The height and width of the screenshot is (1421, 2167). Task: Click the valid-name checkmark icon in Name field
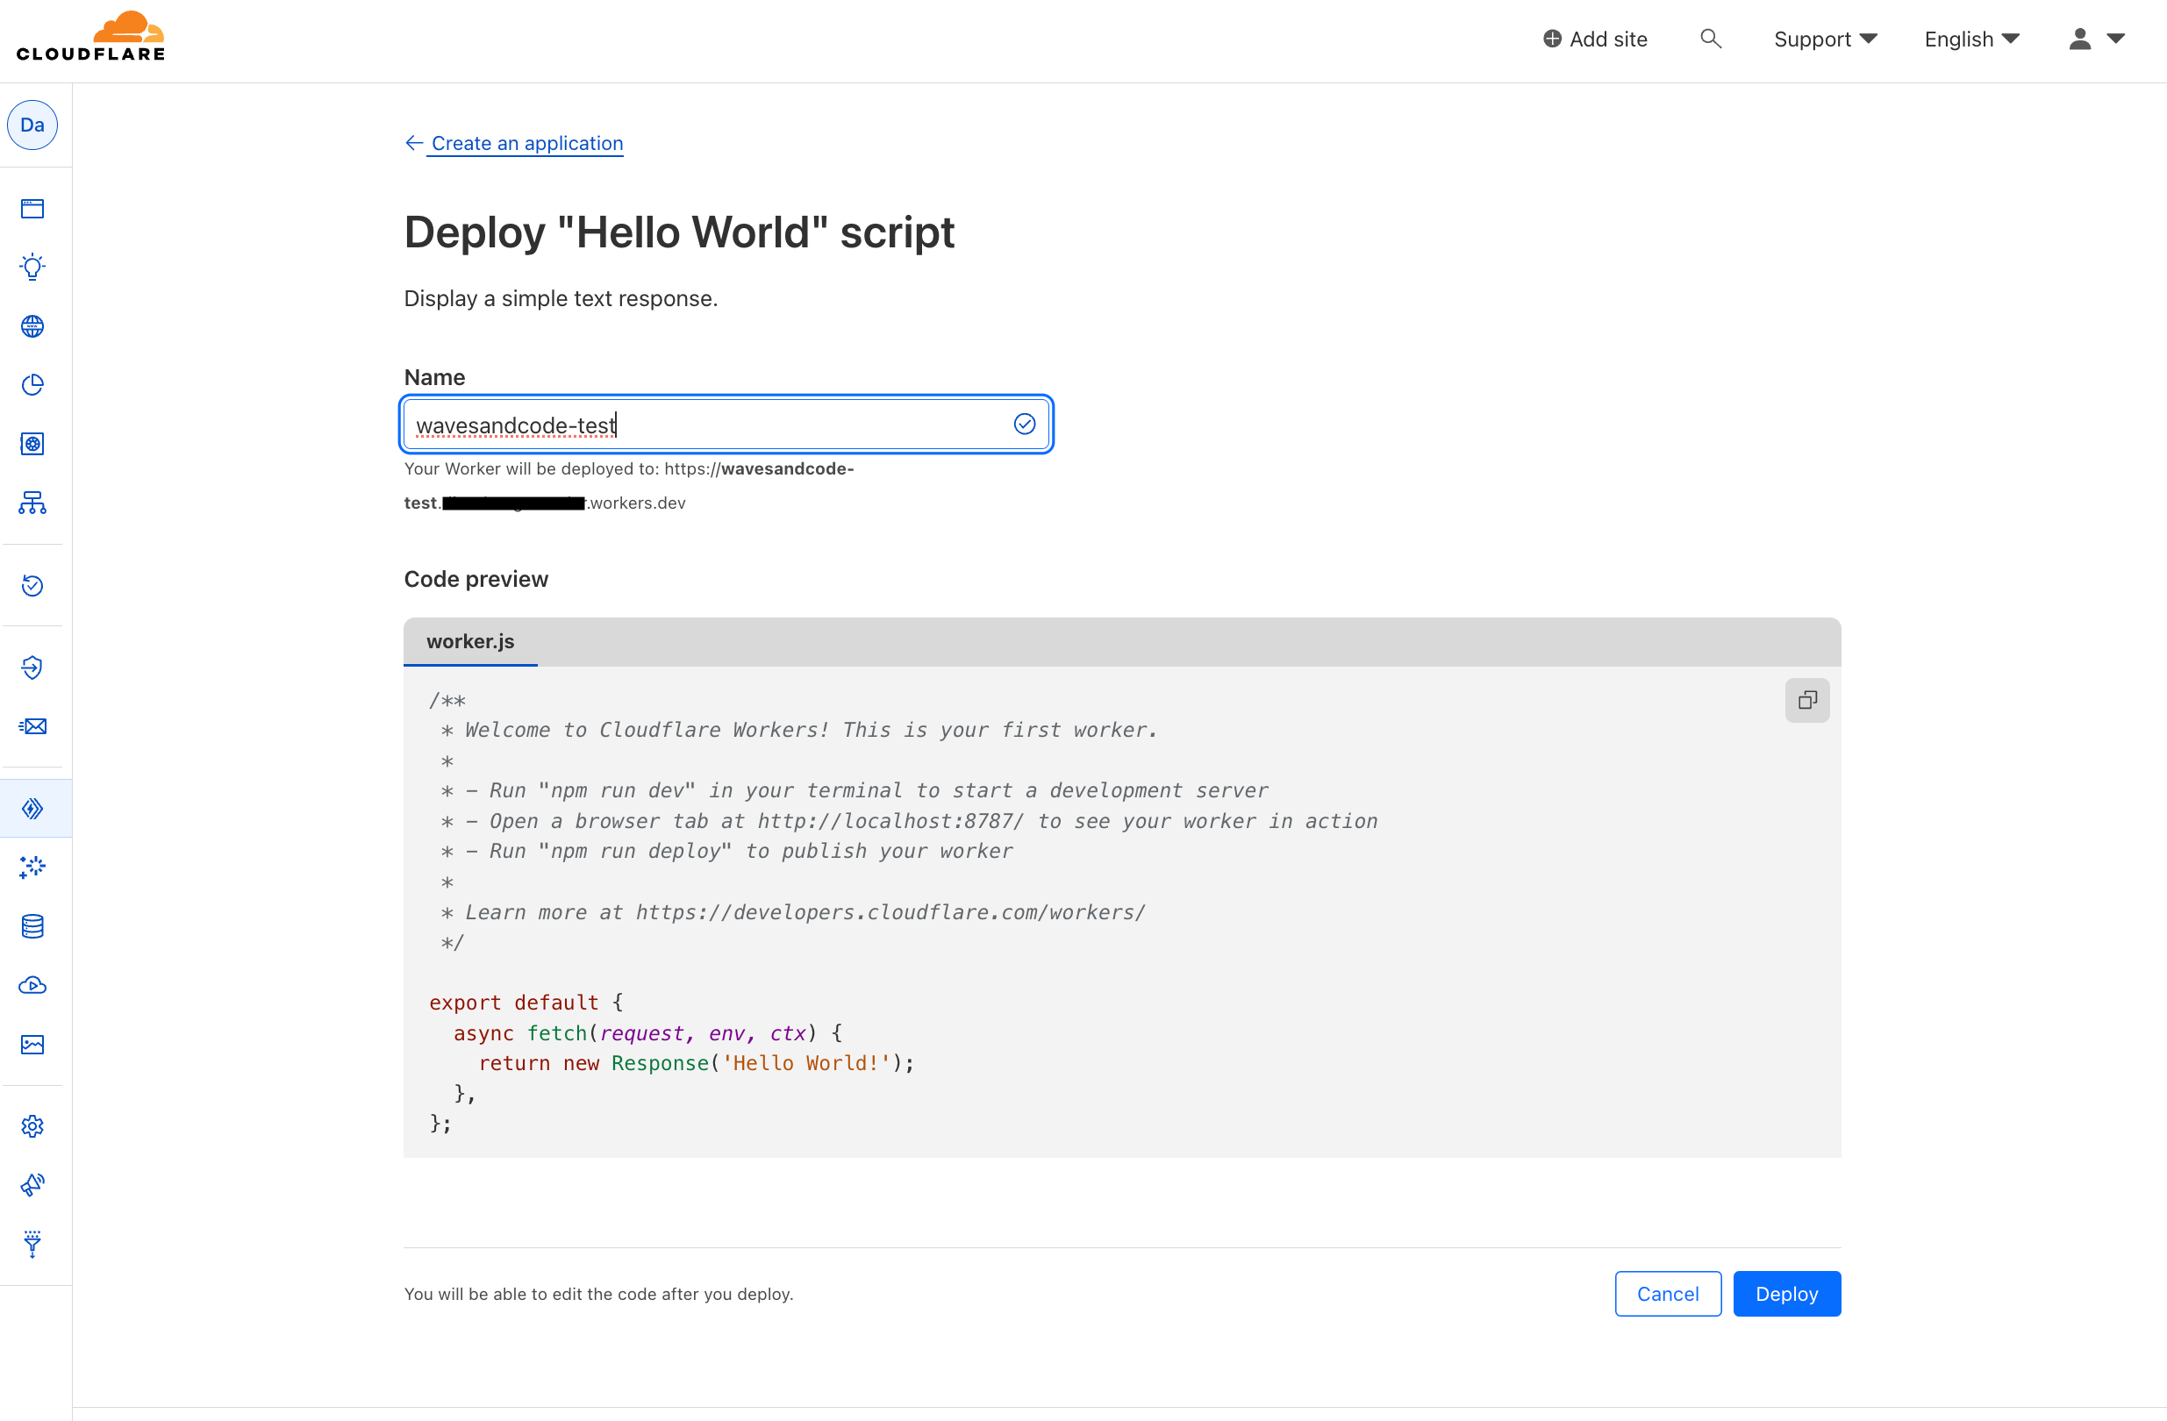pos(1025,425)
